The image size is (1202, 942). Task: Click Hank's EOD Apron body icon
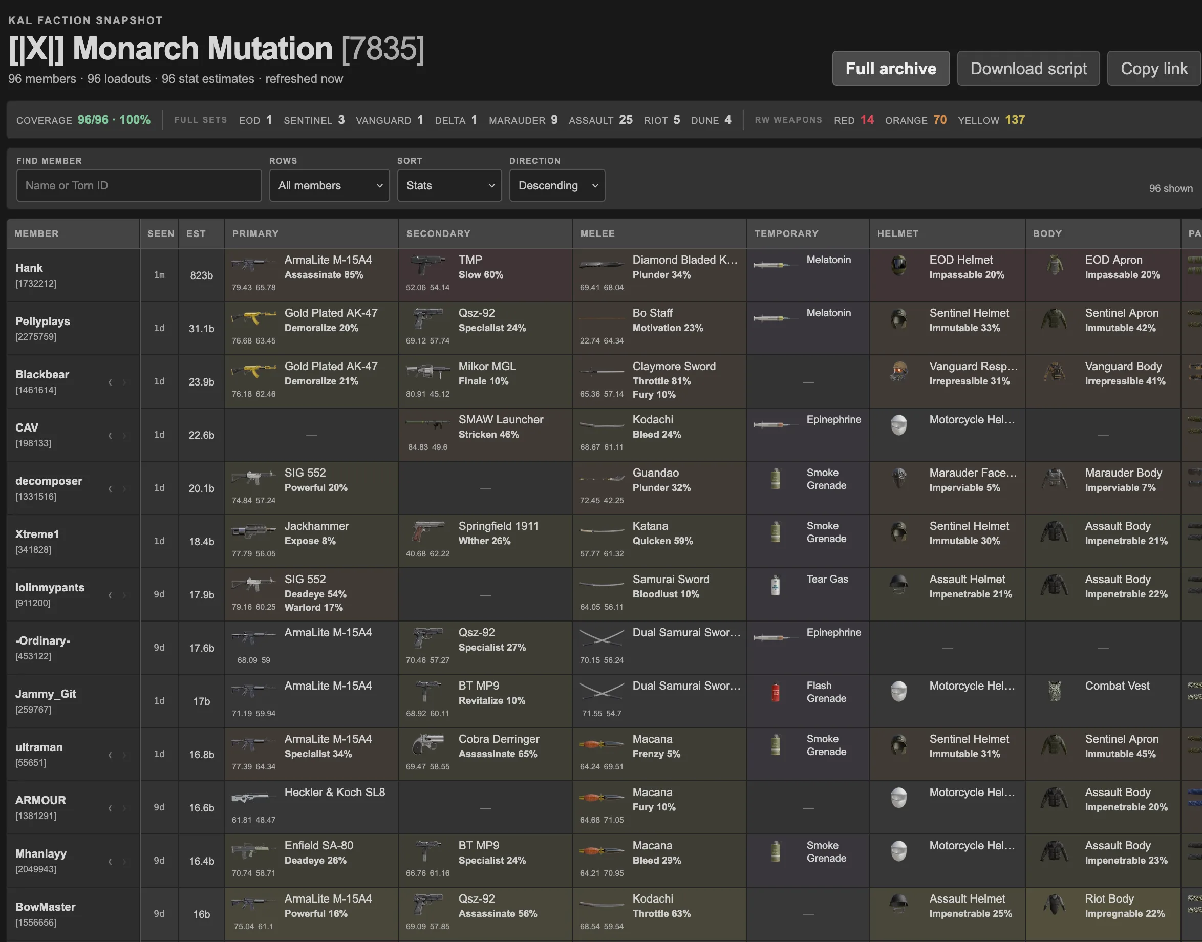(1055, 265)
